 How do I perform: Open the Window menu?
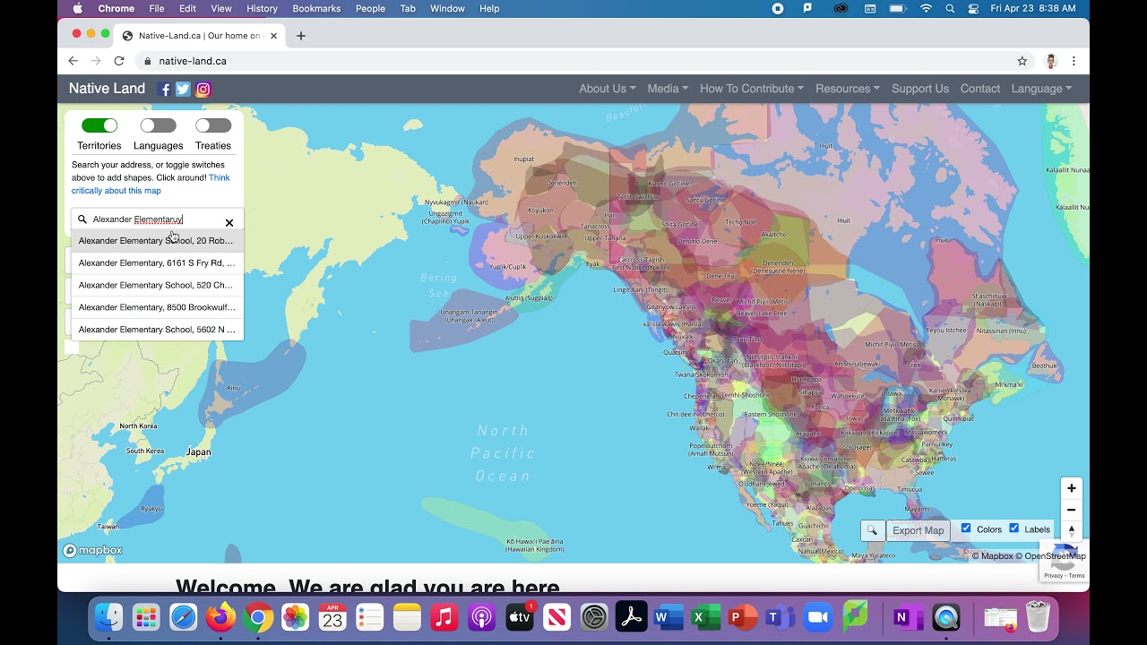[447, 8]
